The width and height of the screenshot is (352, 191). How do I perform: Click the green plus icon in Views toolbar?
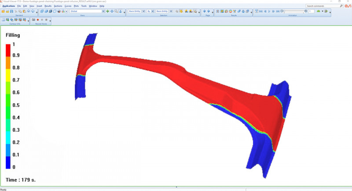point(107,11)
